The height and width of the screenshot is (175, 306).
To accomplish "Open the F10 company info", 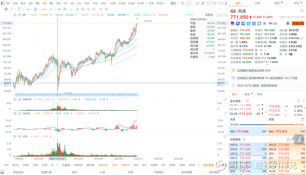I will click(x=220, y=3).
